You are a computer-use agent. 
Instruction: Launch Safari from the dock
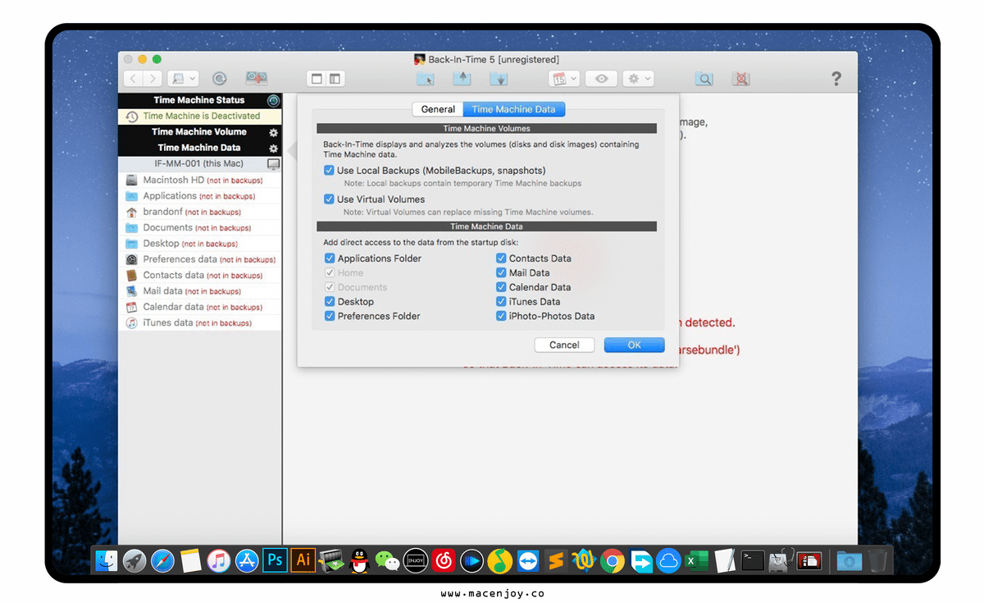[162, 560]
